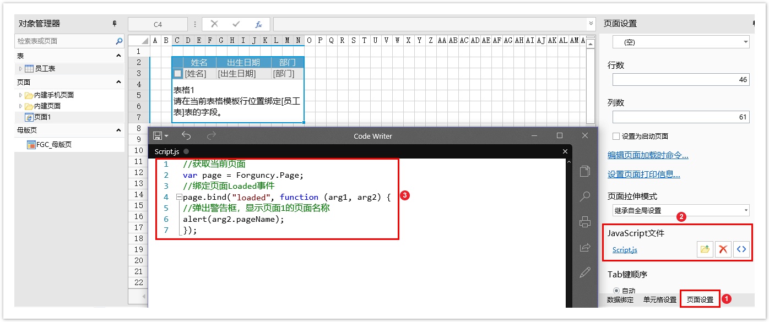Delete the JavaScript file with red X
Screen dimensions: 769x322
(723, 249)
